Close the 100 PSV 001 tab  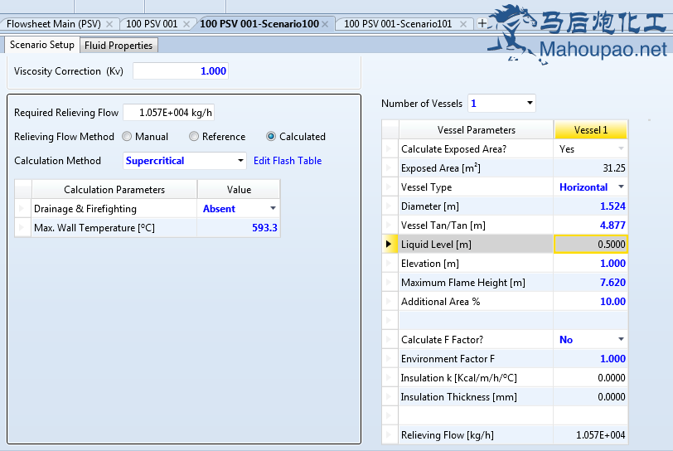186,24
